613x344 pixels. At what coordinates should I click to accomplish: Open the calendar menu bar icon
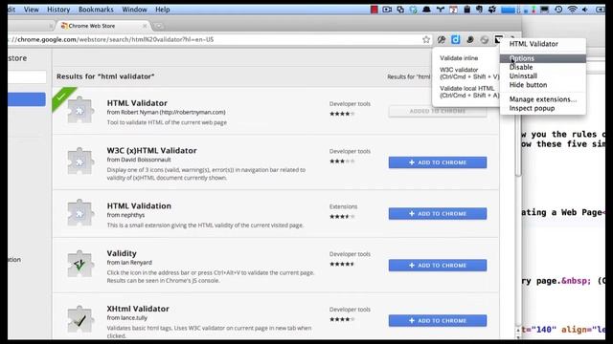(453, 10)
